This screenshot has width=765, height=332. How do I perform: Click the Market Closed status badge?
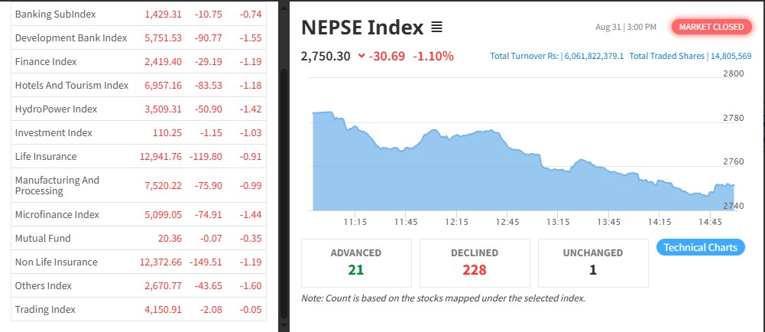(711, 27)
